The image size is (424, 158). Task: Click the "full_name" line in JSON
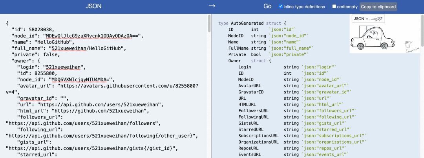[x=69, y=48]
